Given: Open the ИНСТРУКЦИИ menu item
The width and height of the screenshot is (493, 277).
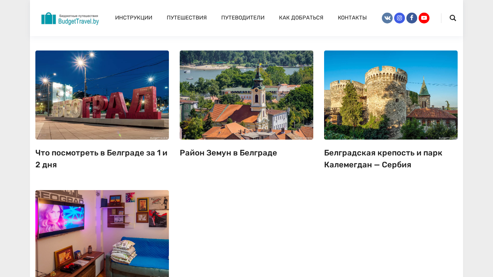Looking at the screenshot, I should pos(134,18).
